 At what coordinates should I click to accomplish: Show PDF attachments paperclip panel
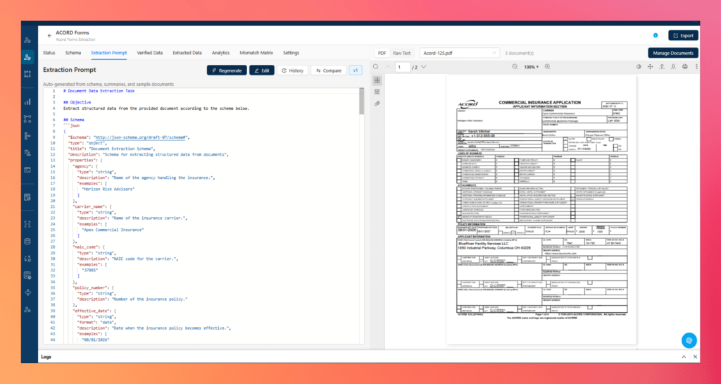377,104
